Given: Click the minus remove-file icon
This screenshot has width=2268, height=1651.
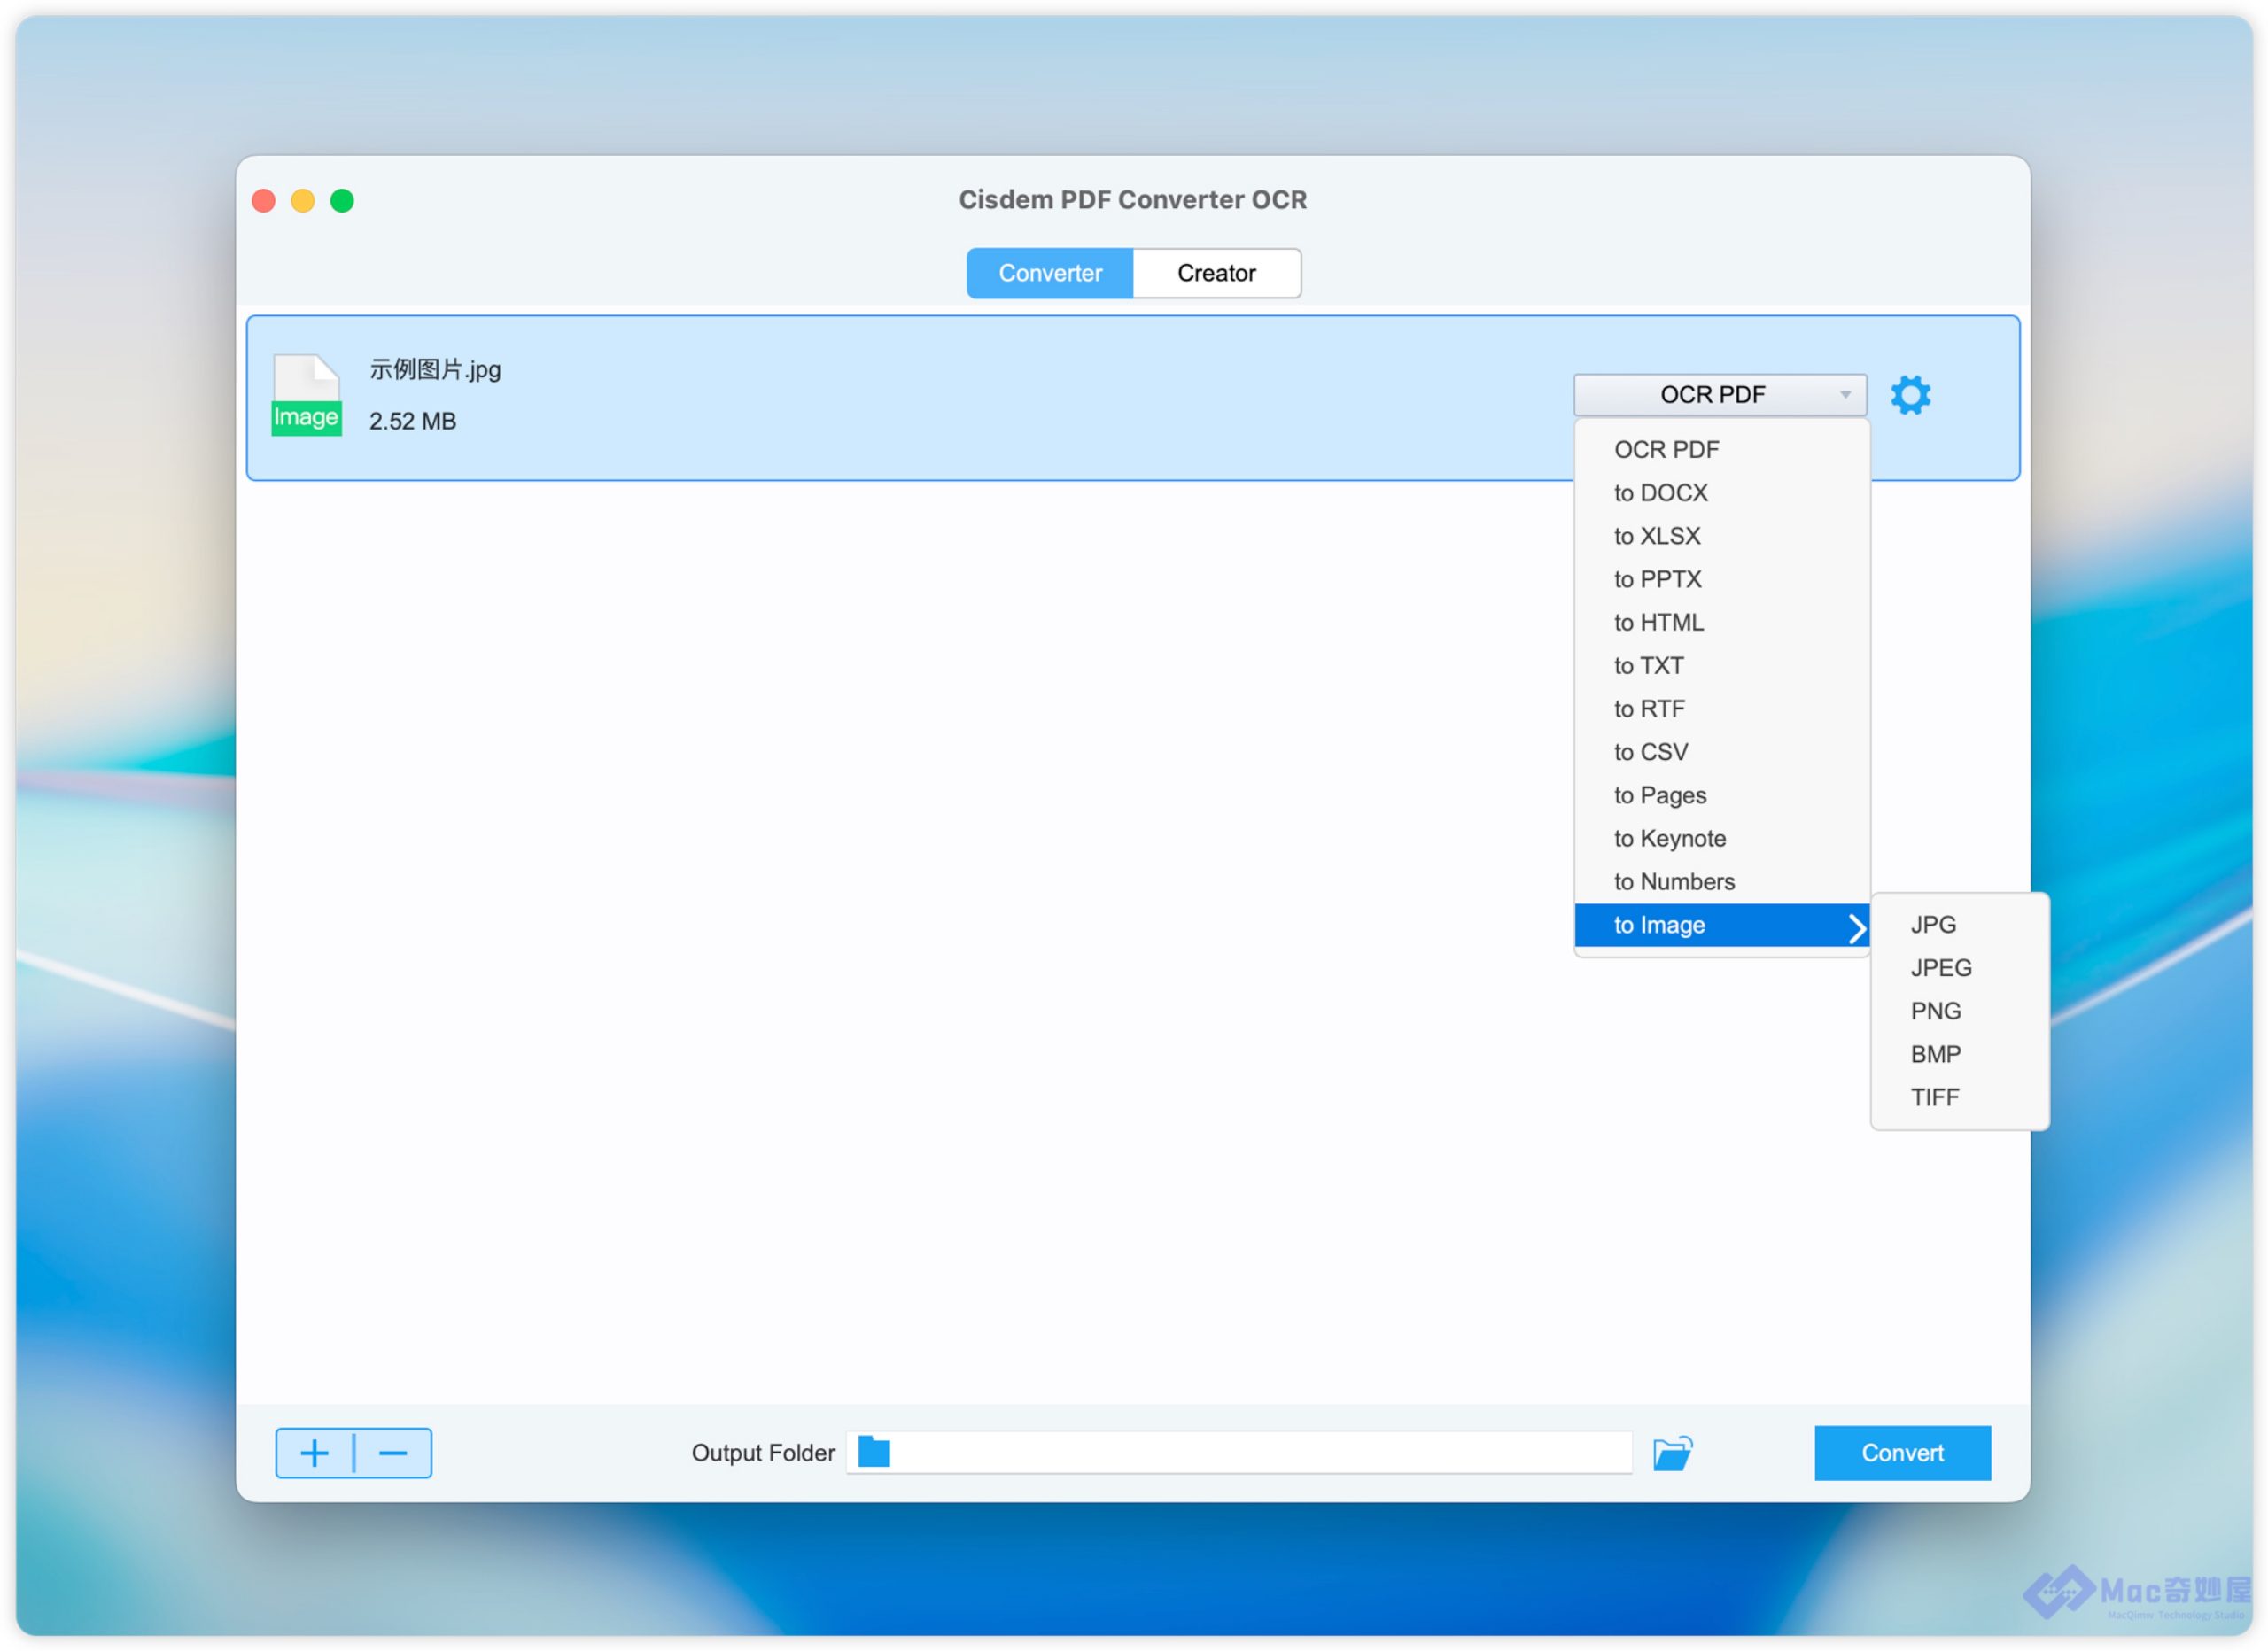Looking at the screenshot, I should [x=393, y=1452].
